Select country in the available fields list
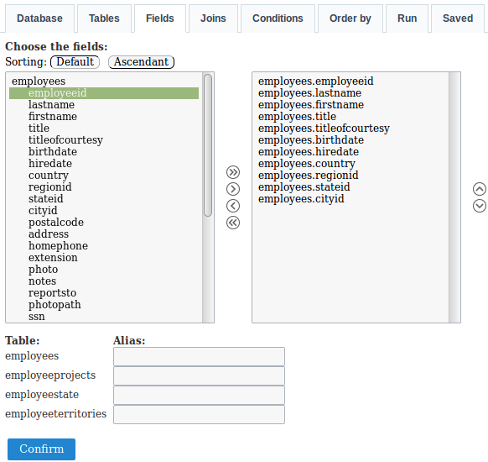The height and width of the screenshot is (462, 488). click(104, 176)
